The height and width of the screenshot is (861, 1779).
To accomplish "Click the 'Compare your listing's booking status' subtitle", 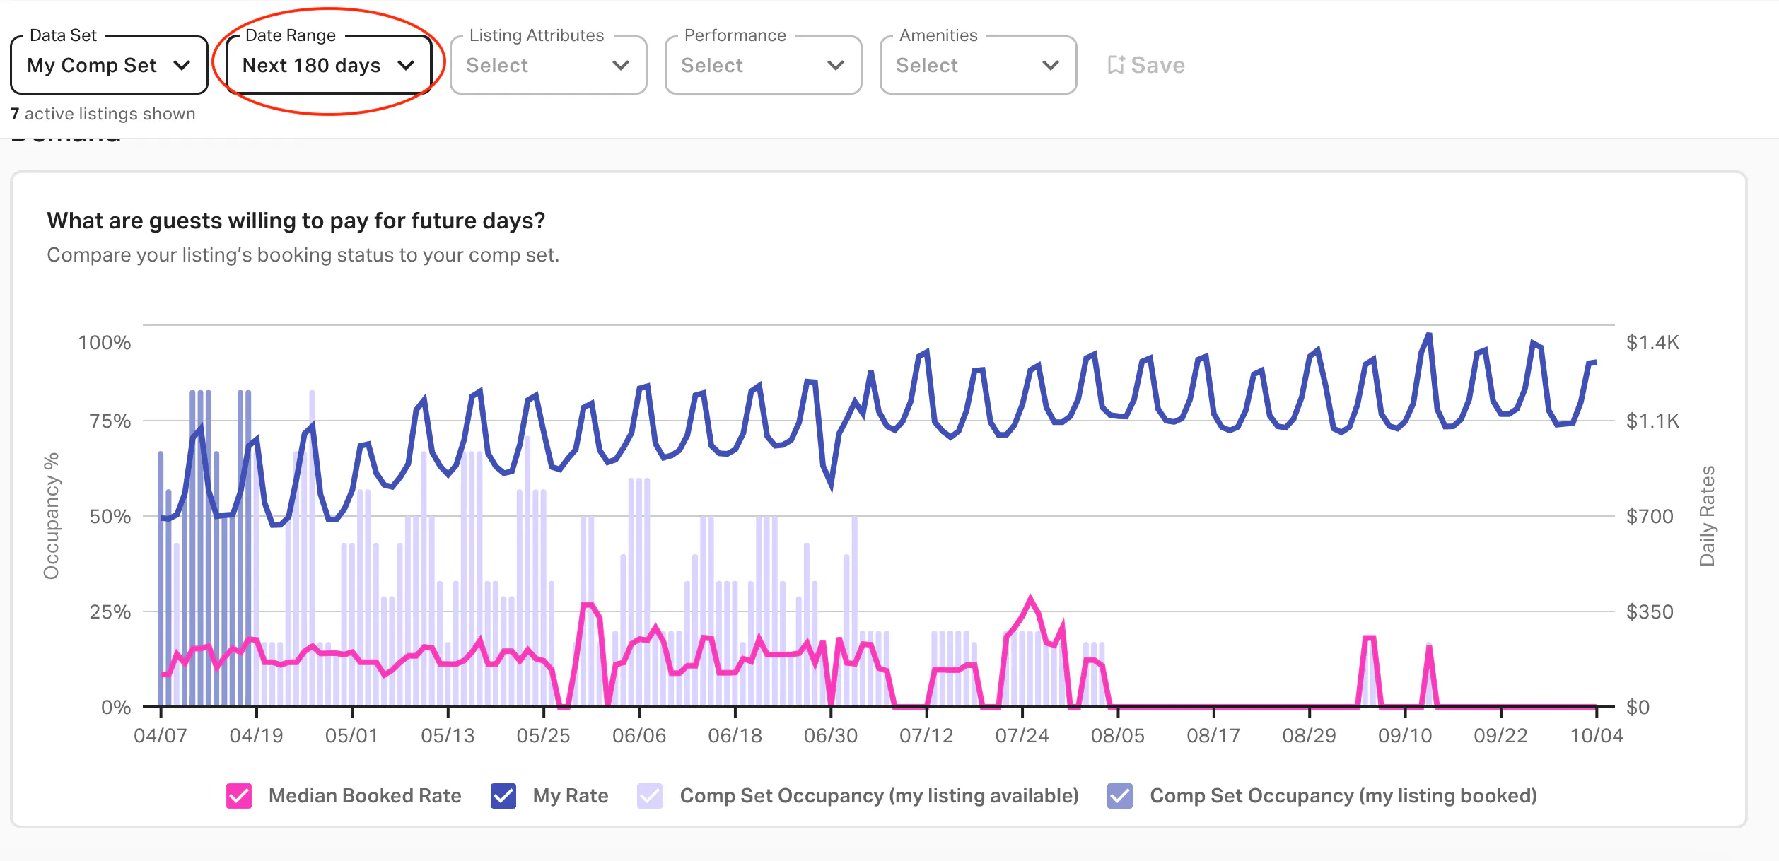I will click(303, 255).
